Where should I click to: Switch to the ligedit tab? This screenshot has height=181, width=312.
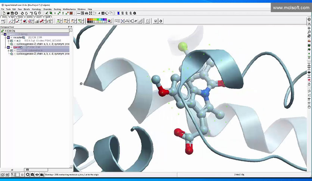(48, 17)
